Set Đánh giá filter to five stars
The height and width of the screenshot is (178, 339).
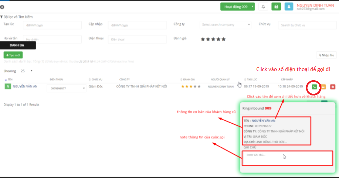[223, 39]
